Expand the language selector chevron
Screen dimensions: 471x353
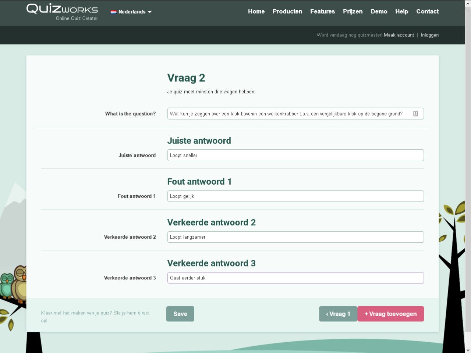149,12
